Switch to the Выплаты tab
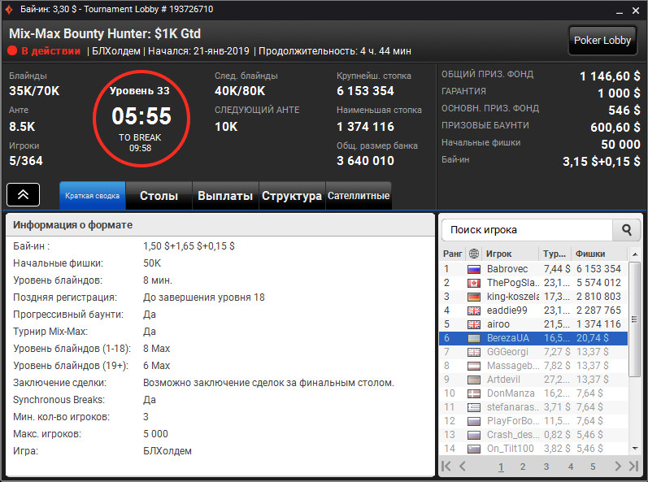The height and width of the screenshot is (482, 648). click(225, 196)
